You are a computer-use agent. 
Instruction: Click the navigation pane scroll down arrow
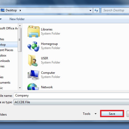[20, 88]
